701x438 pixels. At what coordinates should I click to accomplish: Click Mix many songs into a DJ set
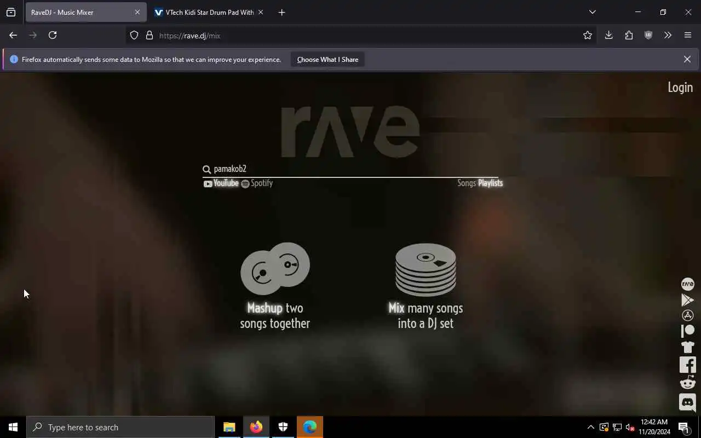[426, 316]
